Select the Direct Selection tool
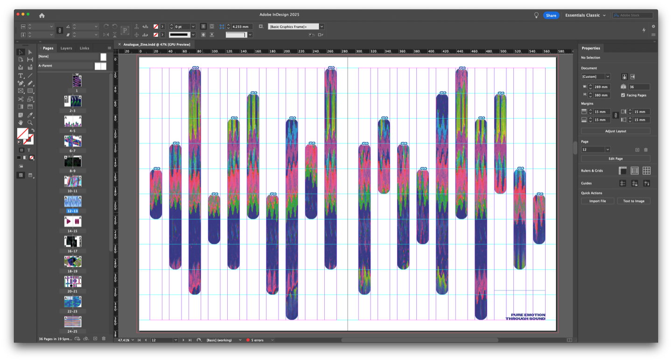672x361 pixels. (x=30, y=52)
